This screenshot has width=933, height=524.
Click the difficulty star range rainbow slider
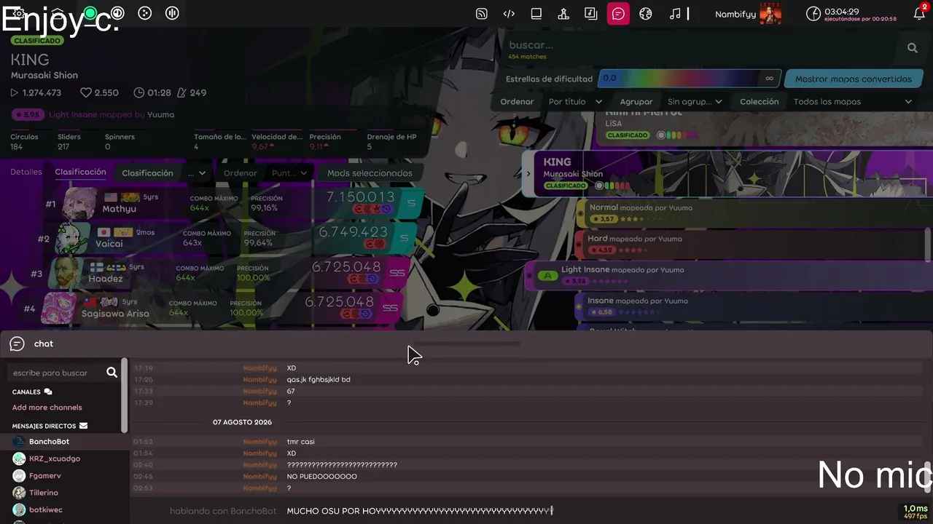coord(689,79)
